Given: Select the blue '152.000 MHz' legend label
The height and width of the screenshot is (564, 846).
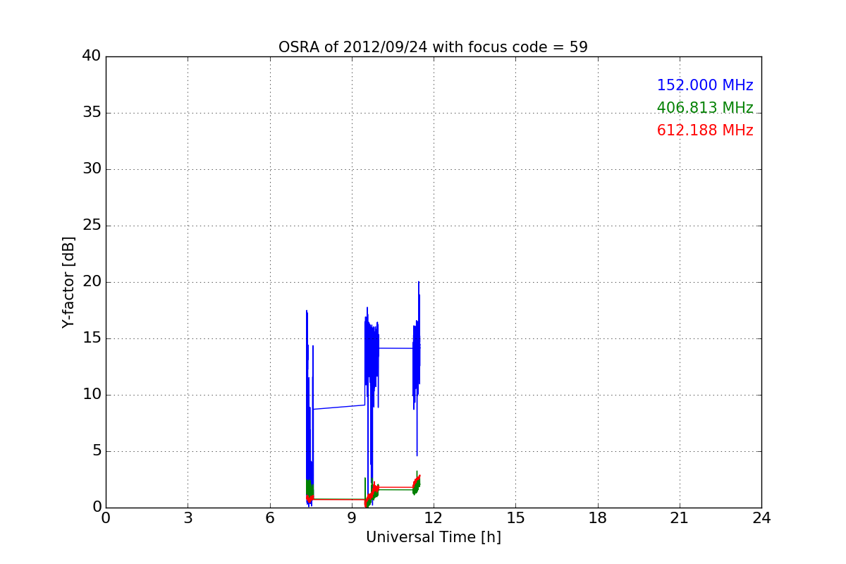Looking at the screenshot, I should (705, 85).
